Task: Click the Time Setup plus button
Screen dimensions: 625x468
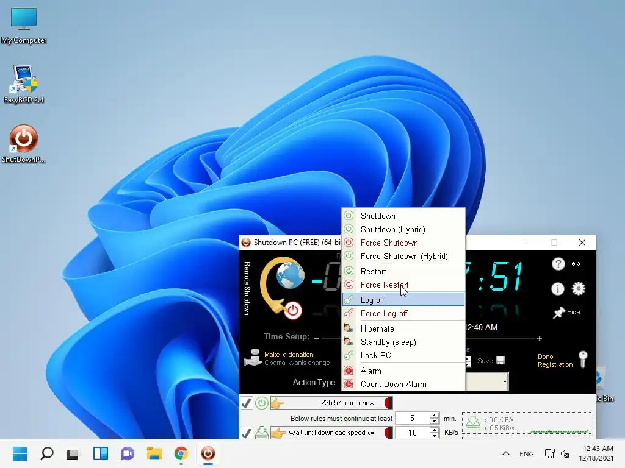Action: point(540,338)
